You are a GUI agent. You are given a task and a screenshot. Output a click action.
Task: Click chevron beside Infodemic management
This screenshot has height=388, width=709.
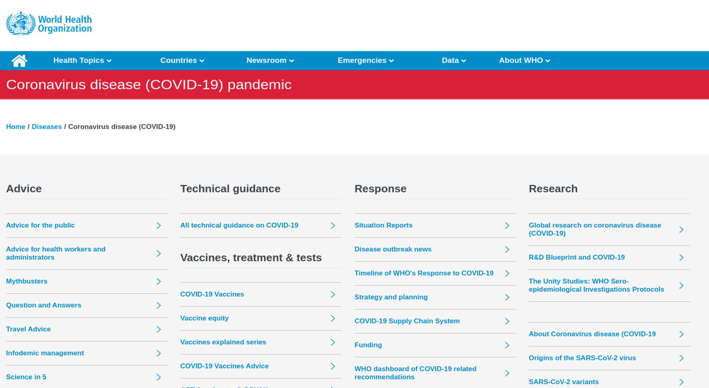pyautogui.click(x=158, y=353)
